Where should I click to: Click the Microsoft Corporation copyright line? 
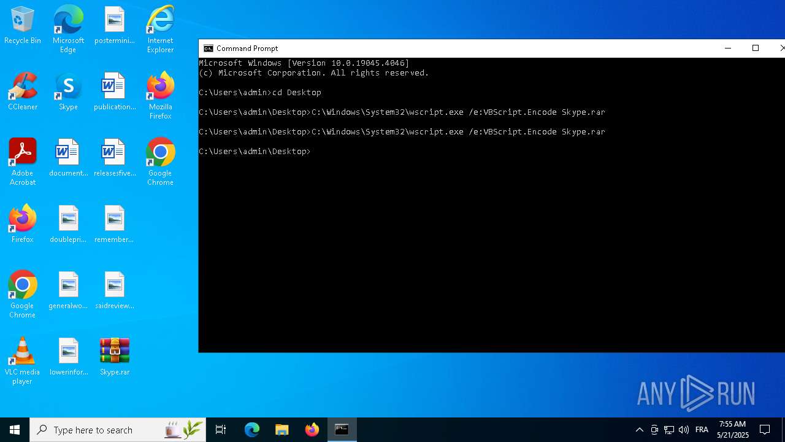314,73
